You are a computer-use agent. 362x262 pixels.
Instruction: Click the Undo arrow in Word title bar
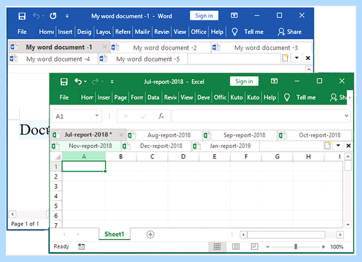pos(36,16)
